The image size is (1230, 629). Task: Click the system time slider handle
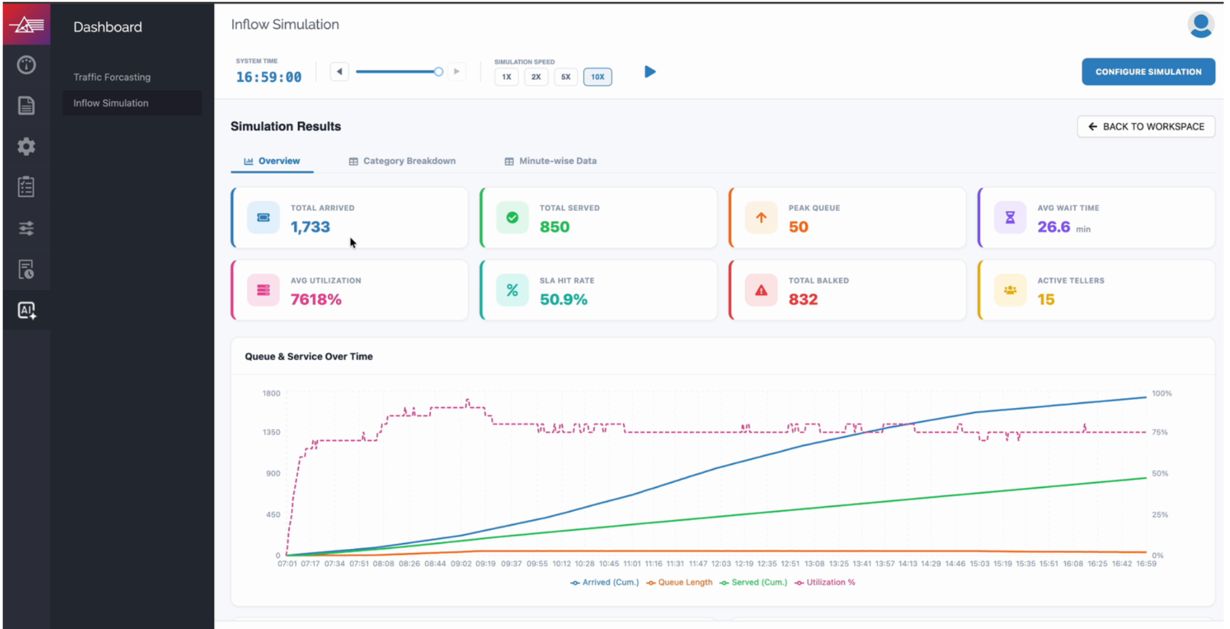tap(439, 72)
